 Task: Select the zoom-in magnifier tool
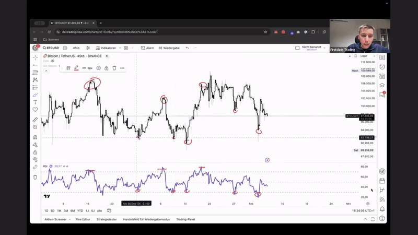(35, 127)
